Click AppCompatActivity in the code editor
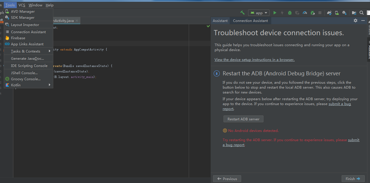This screenshot has width=370, height=183. tap(89, 50)
